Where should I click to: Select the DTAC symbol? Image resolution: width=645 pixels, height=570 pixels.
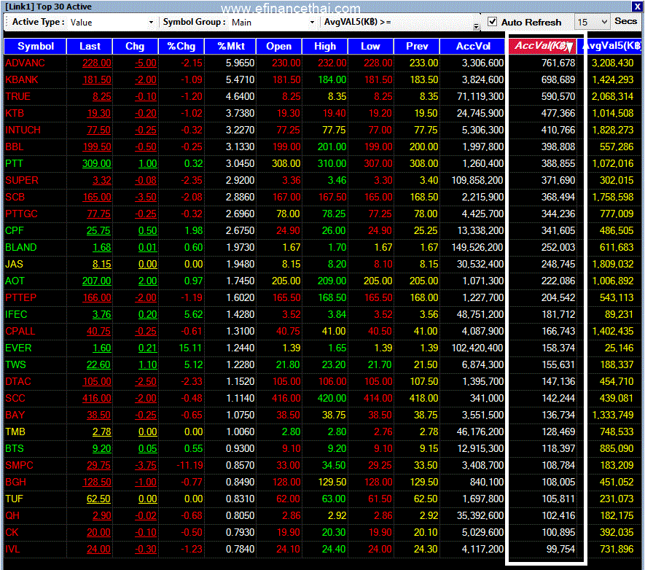(x=18, y=382)
